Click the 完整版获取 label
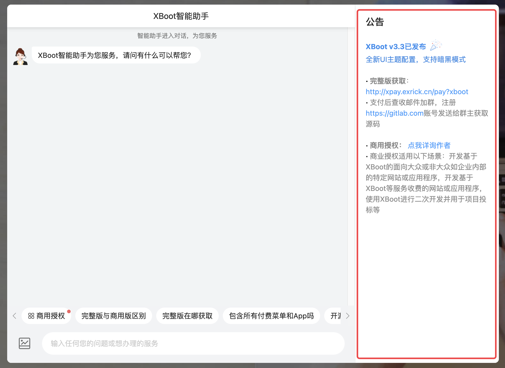The width and height of the screenshot is (505, 368). click(388, 81)
